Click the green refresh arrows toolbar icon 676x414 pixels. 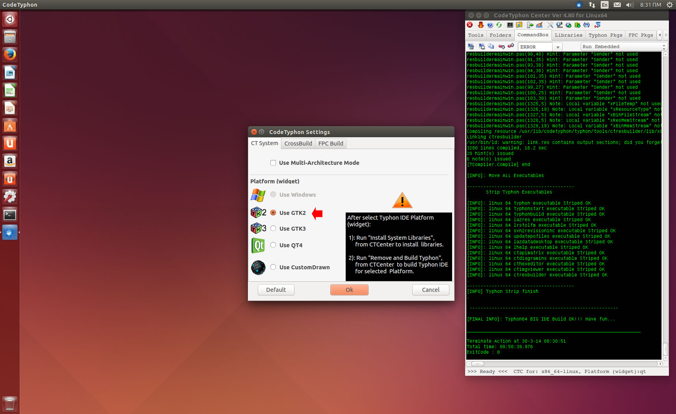click(499, 25)
